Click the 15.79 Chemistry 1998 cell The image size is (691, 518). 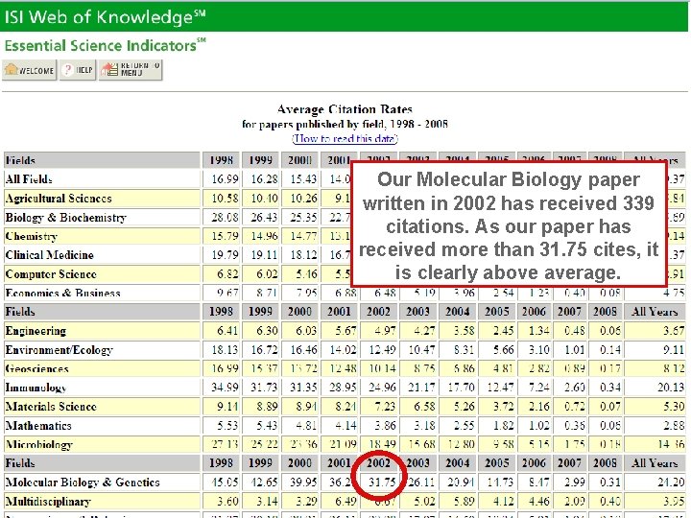222,236
